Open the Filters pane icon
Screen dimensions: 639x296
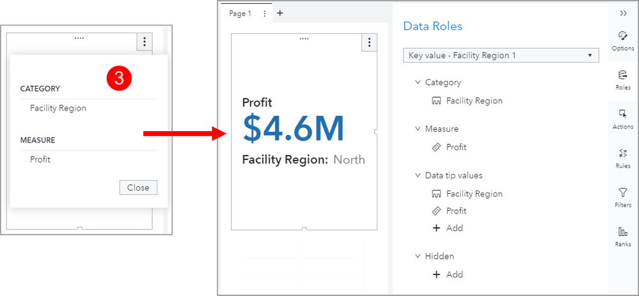coord(622,196)
